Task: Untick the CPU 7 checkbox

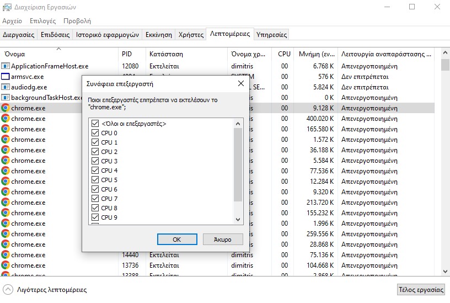Action: click(x=95, y=199)
